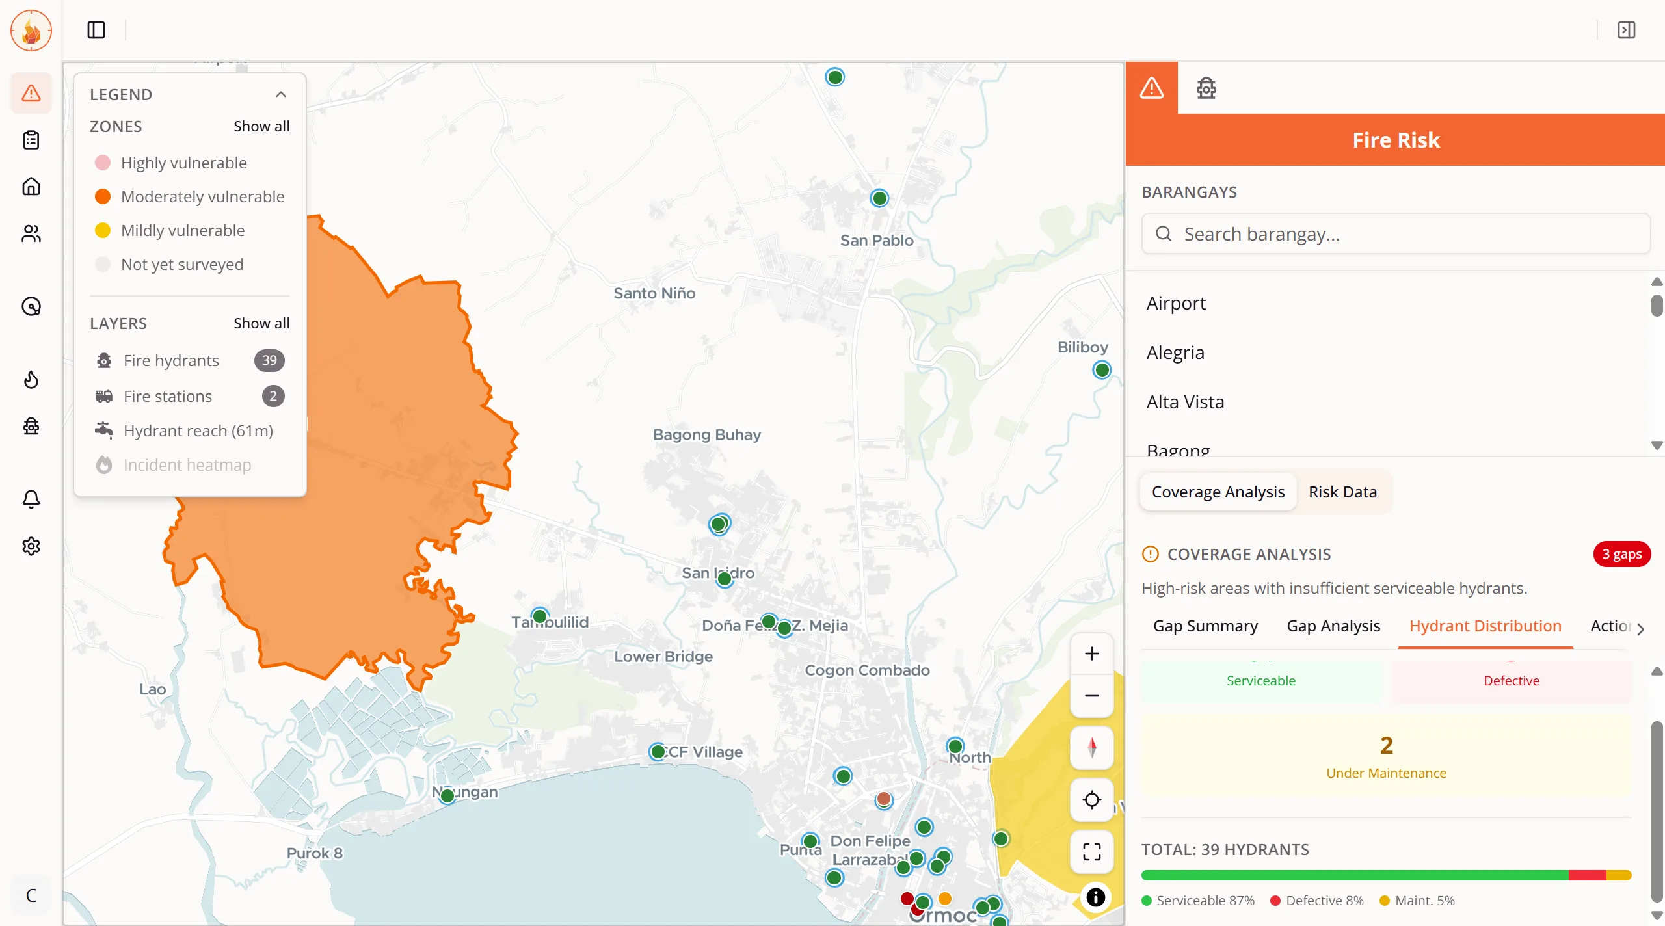The height and width of the screenshot is (926, 1665).
Task: Toggle the Fire stations layer
Action: pyautogui.click(x=189, y=396)
